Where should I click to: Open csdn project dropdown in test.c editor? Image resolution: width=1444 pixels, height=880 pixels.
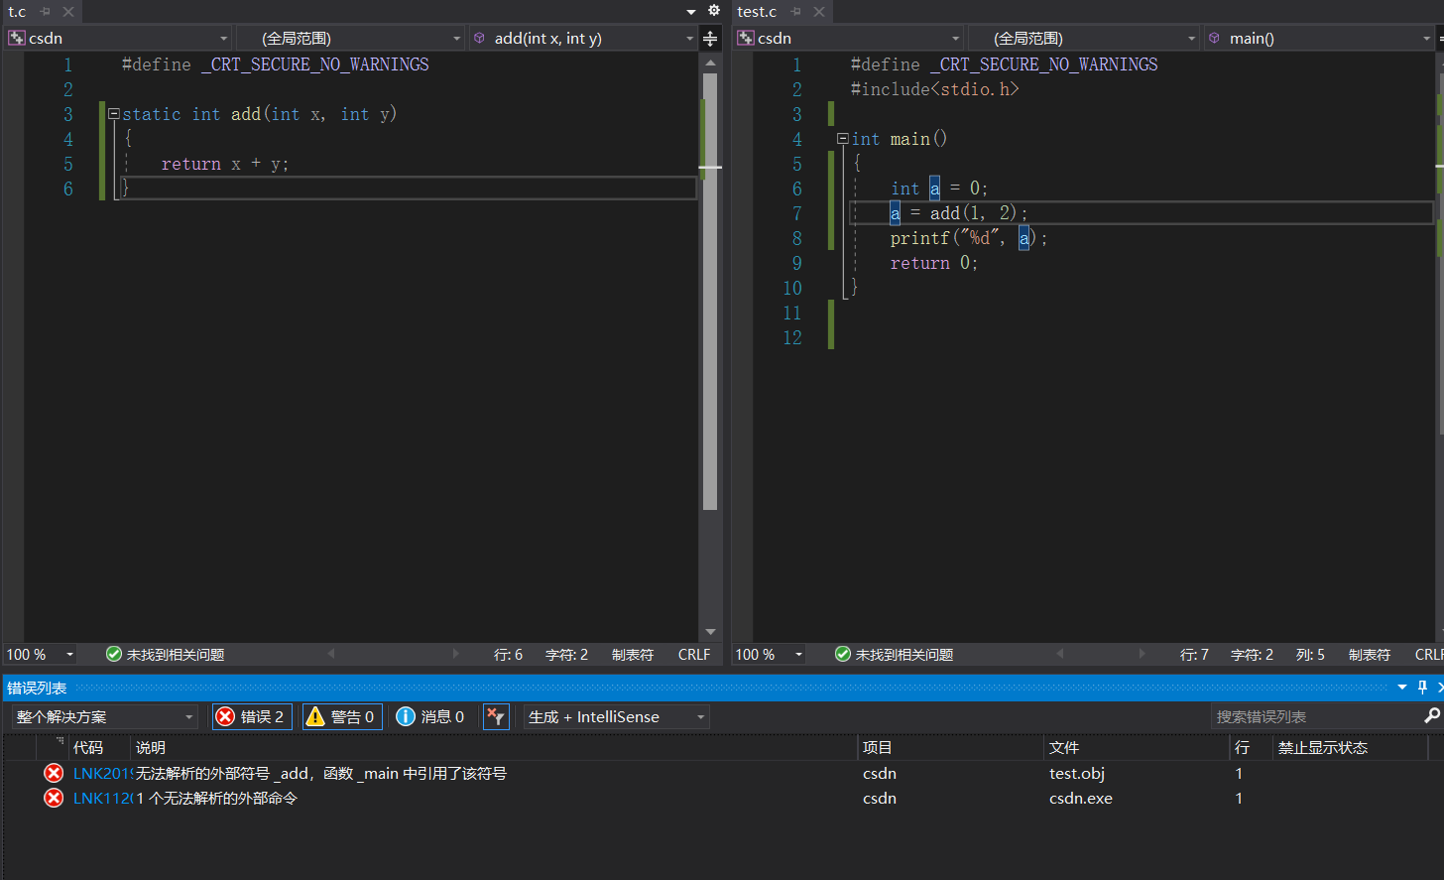point(848,38)
